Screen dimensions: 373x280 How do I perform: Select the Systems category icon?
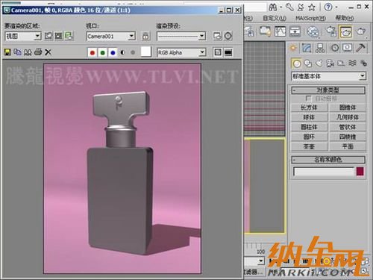tap(363, 63)
